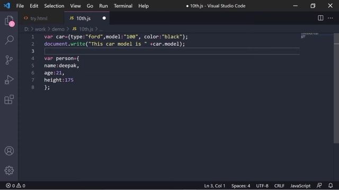
Task: Open the Explorer view in activity bar
Action: [9, 21]
